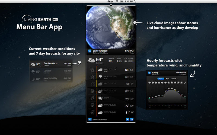Select the New York City row
The width and height of the screenshot is (217, 135).
tap(51, 79)
